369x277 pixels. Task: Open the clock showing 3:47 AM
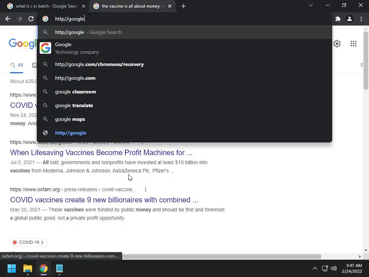[352, 268]
